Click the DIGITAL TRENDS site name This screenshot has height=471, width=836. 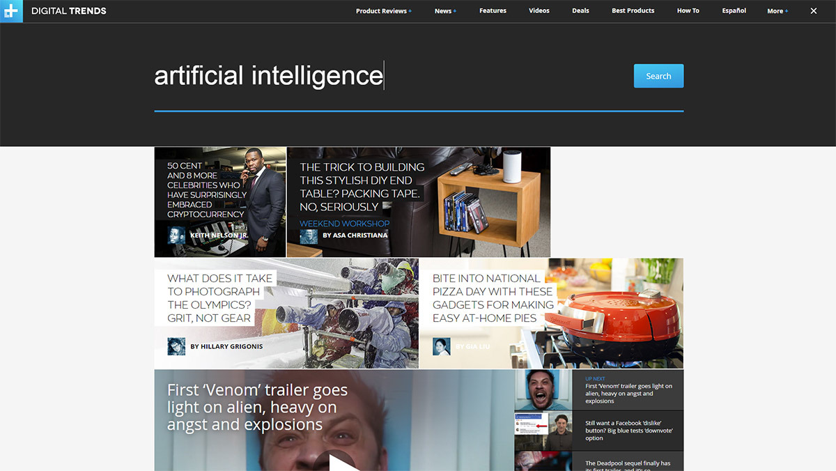[68, 11]
